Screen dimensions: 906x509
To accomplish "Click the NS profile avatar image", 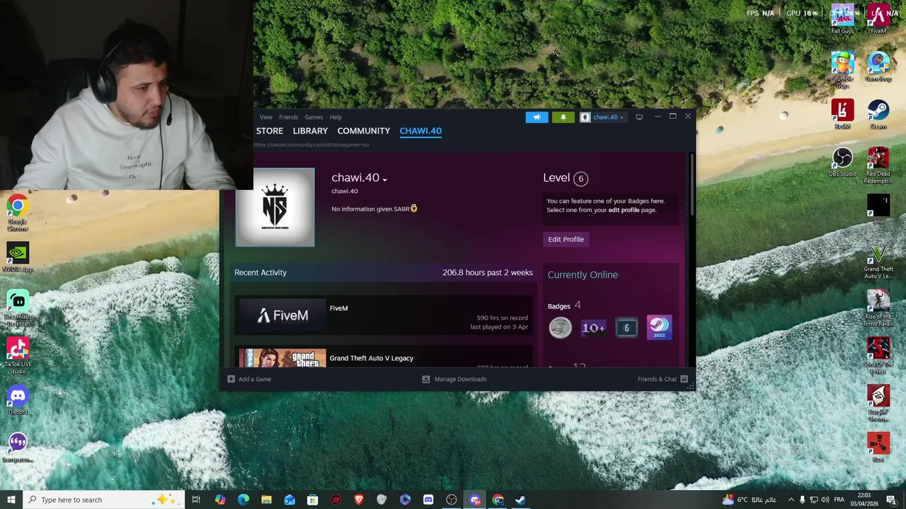I will [275, 207].
